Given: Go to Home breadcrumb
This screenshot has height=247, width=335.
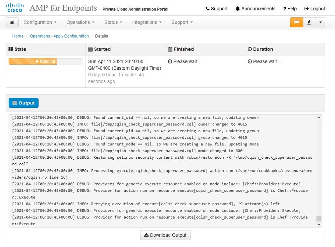Looking at the screenshot, I should click(x=18, y=36).
